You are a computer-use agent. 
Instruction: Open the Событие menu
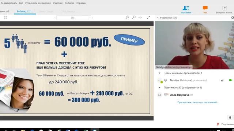69,3
